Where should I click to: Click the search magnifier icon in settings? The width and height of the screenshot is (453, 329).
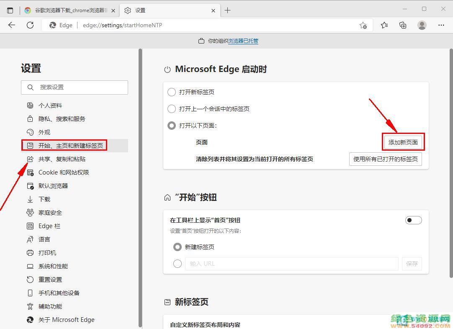click(x=30, y=87)
